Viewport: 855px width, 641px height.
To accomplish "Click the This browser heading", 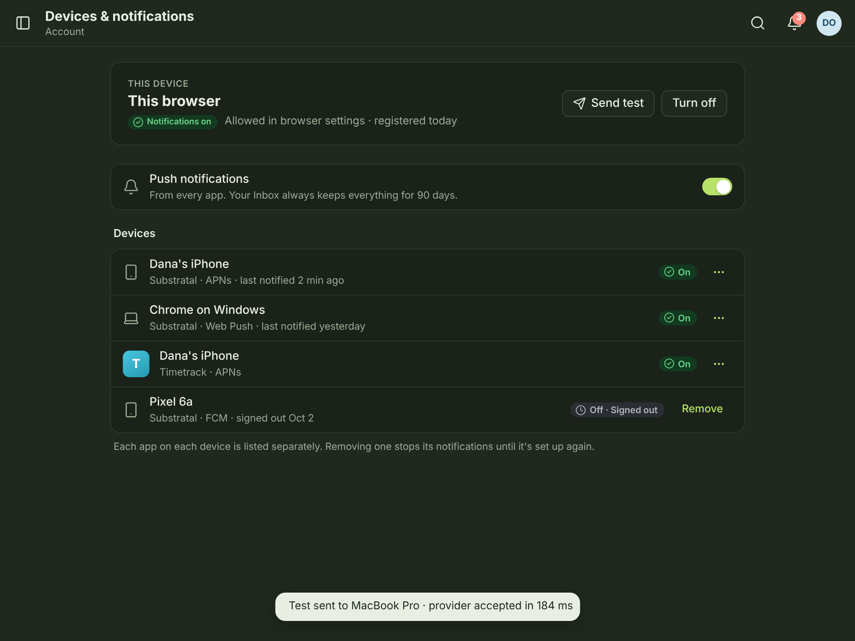I will 174,101.
